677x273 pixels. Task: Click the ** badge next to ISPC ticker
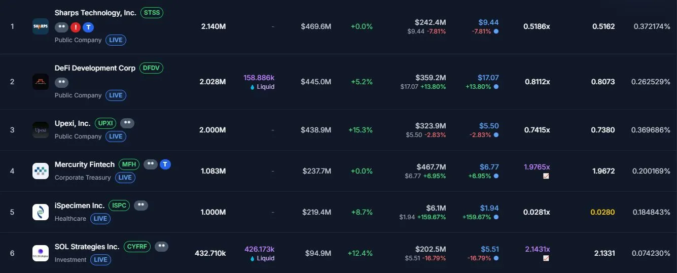point(141,206)
